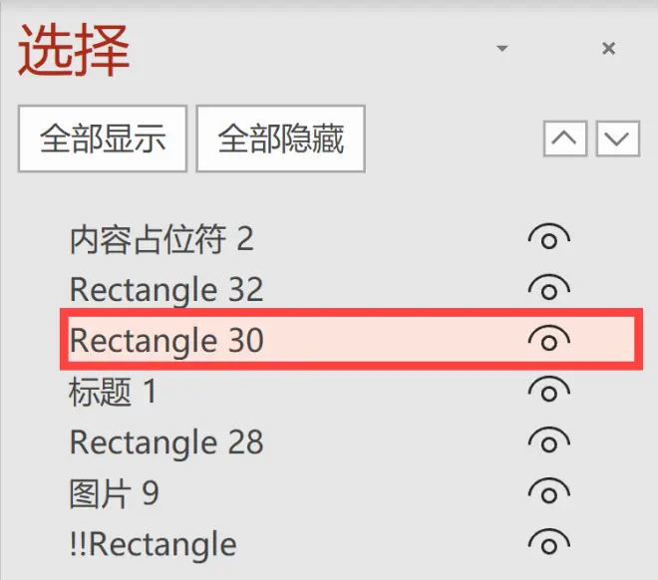Toggle visibility of 图片 9
The height and width of the screenshot is (580, 658).
(549, 492)
